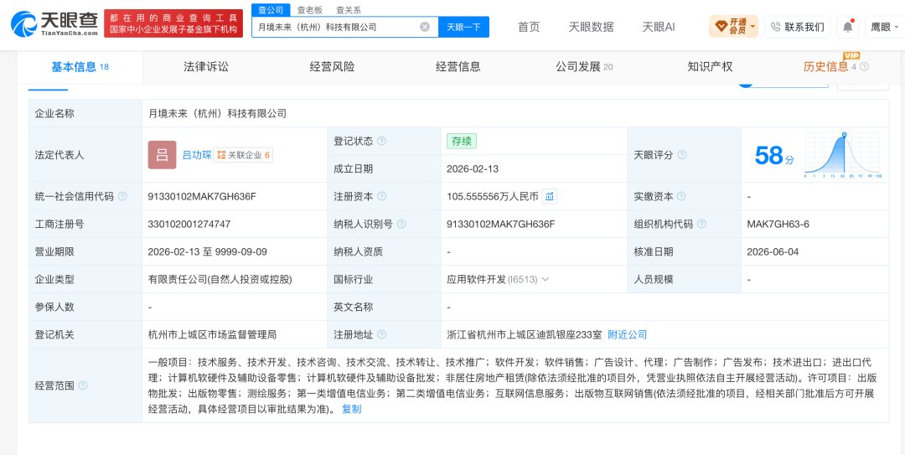The image size is (905, 455).
Task: Click the related-companies icon in 关联企业 badge
Action: (x=221, y=155)
